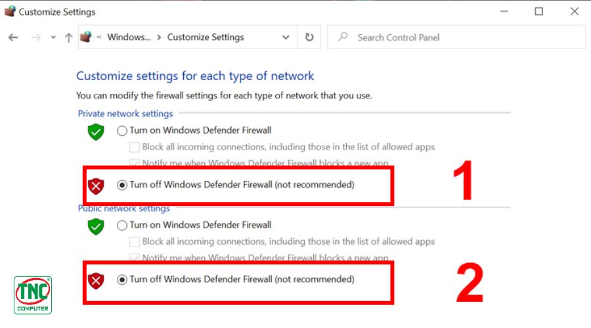Toggle Notify me checkbox under Private network
This screenshot has height=328, width=591.
[134, 163]
